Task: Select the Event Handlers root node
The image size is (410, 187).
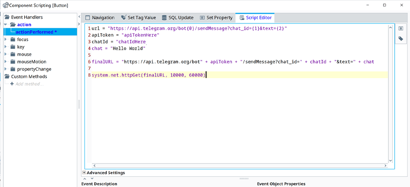Action: [27, 17]
